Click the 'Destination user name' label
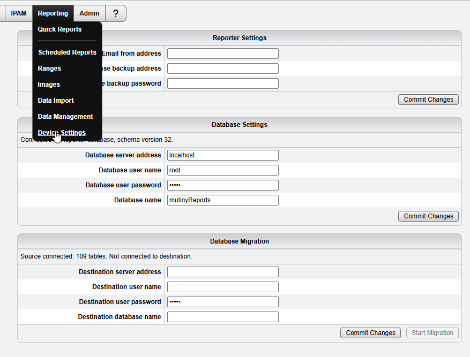This screenshot has height=357, width=470. point(127,287)
